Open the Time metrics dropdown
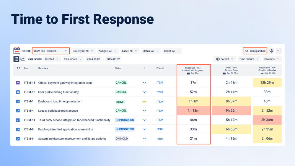 click(249, 59)
